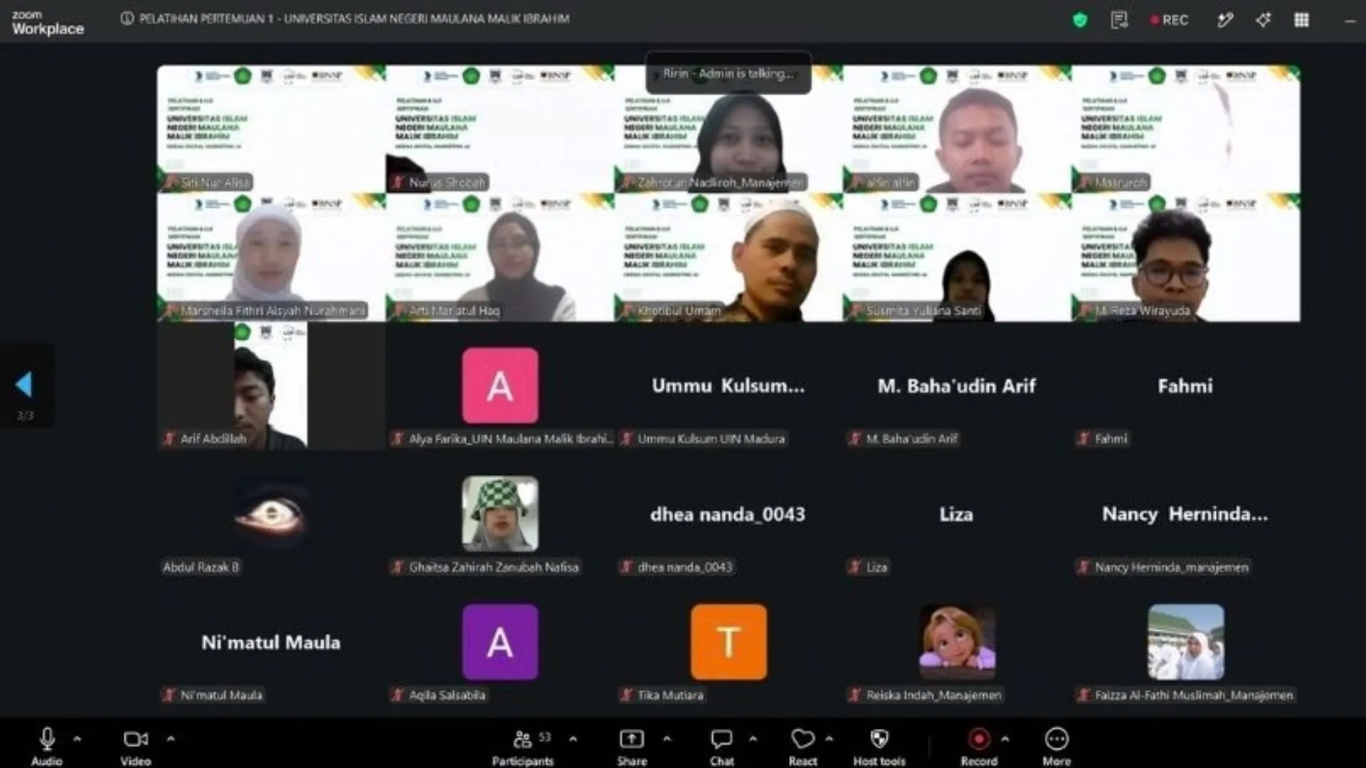Open Host tools shield menu
This screenshot has height=768, width=1366.
879,747
